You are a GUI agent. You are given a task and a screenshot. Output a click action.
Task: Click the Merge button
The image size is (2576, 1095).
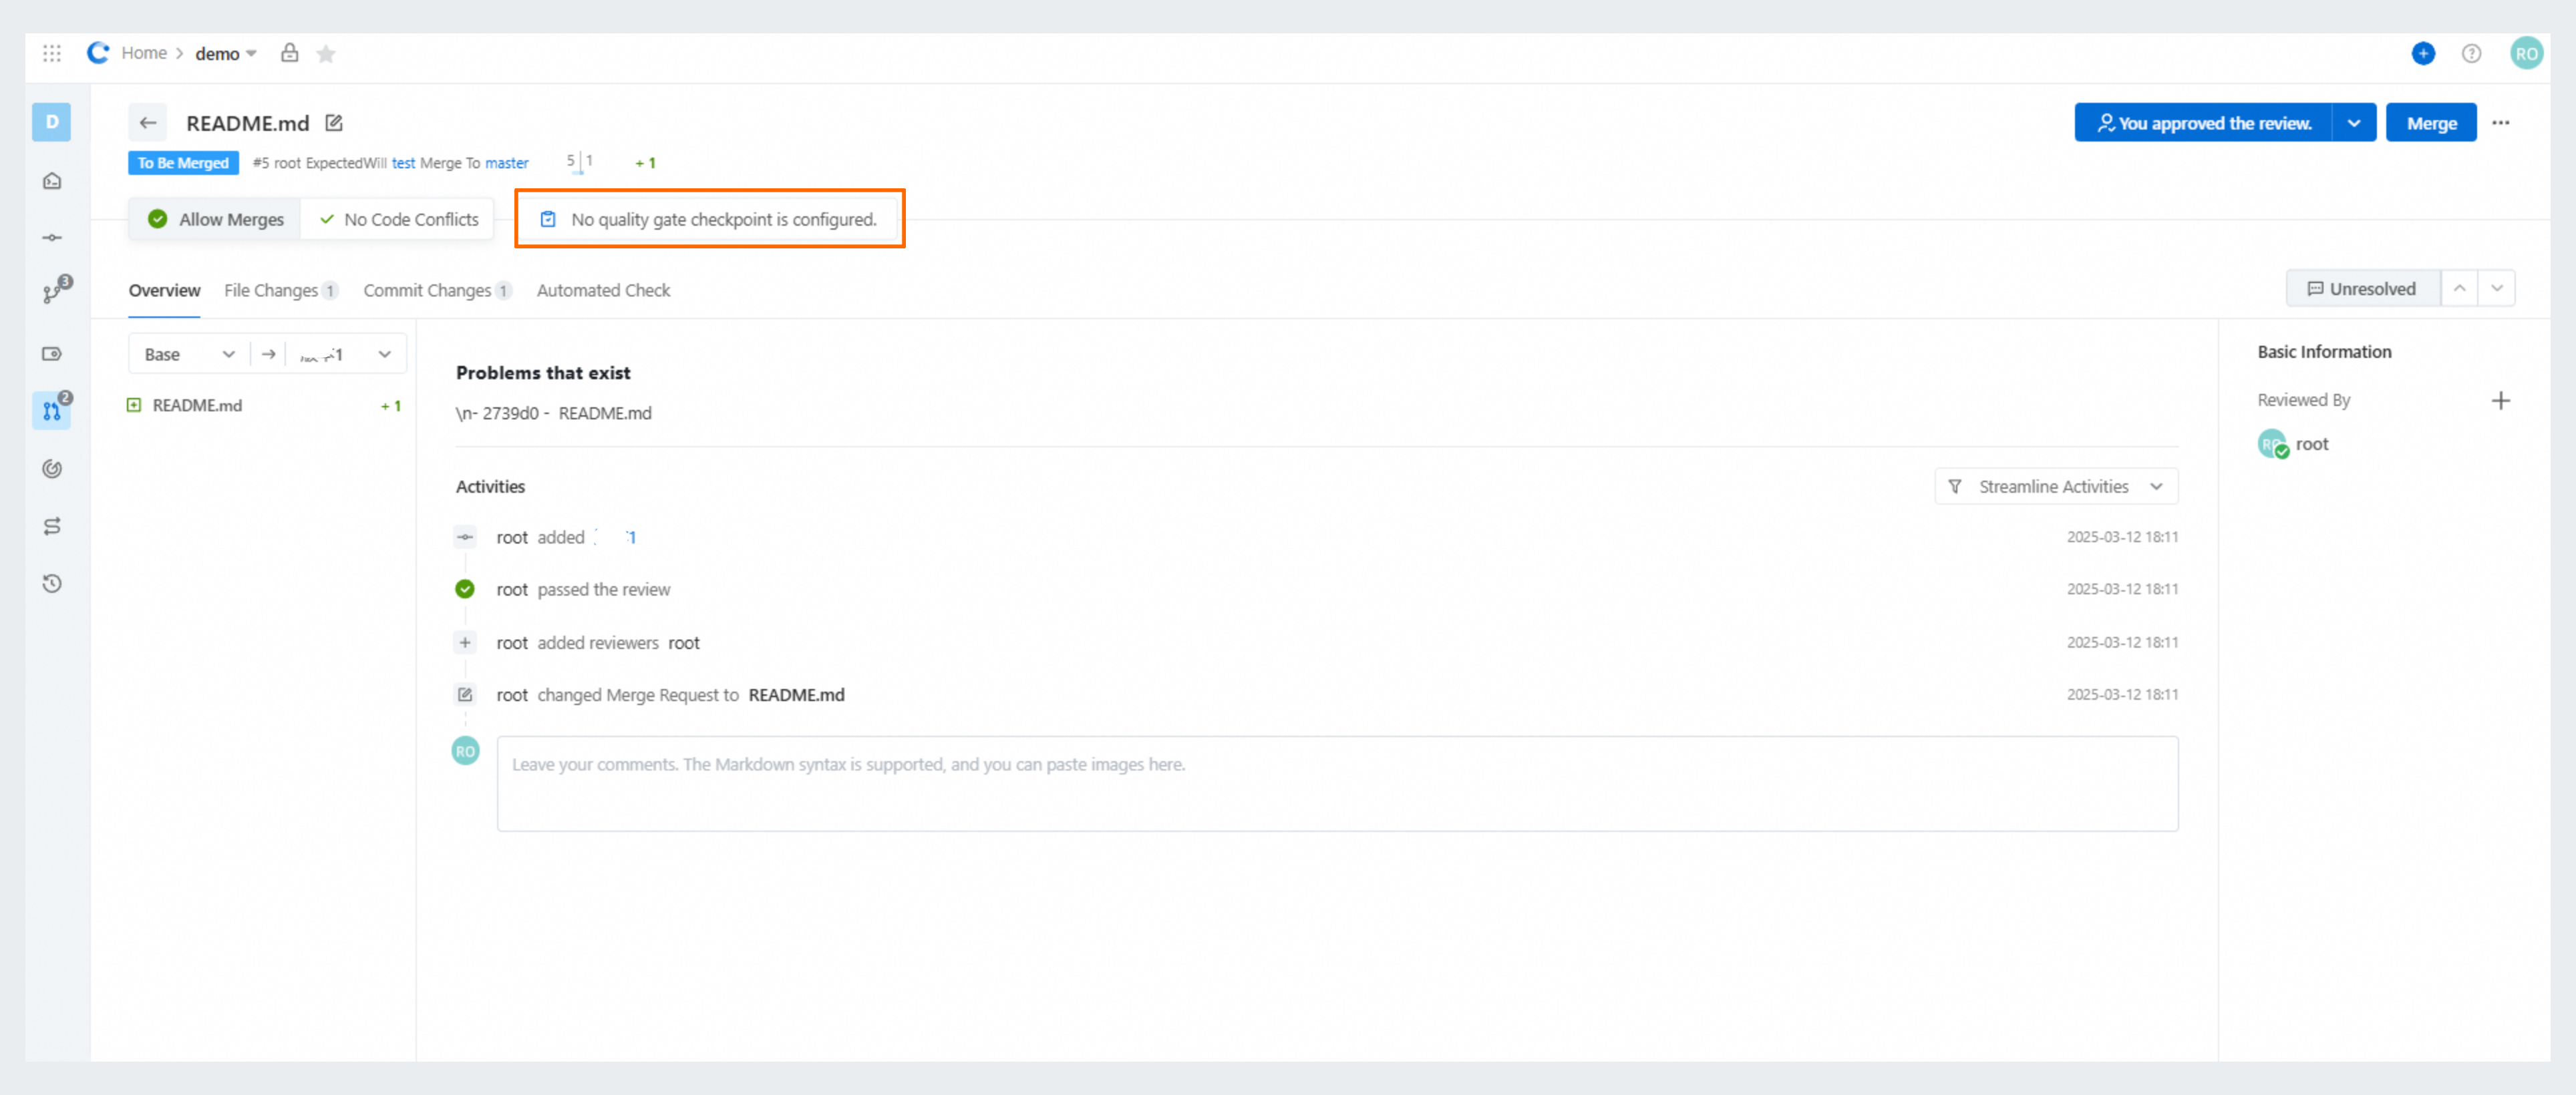(2432, 122)
